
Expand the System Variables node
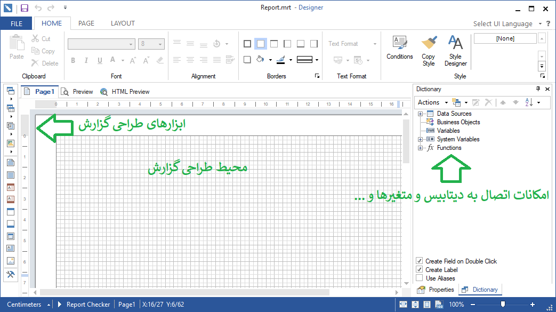[420, 140]
